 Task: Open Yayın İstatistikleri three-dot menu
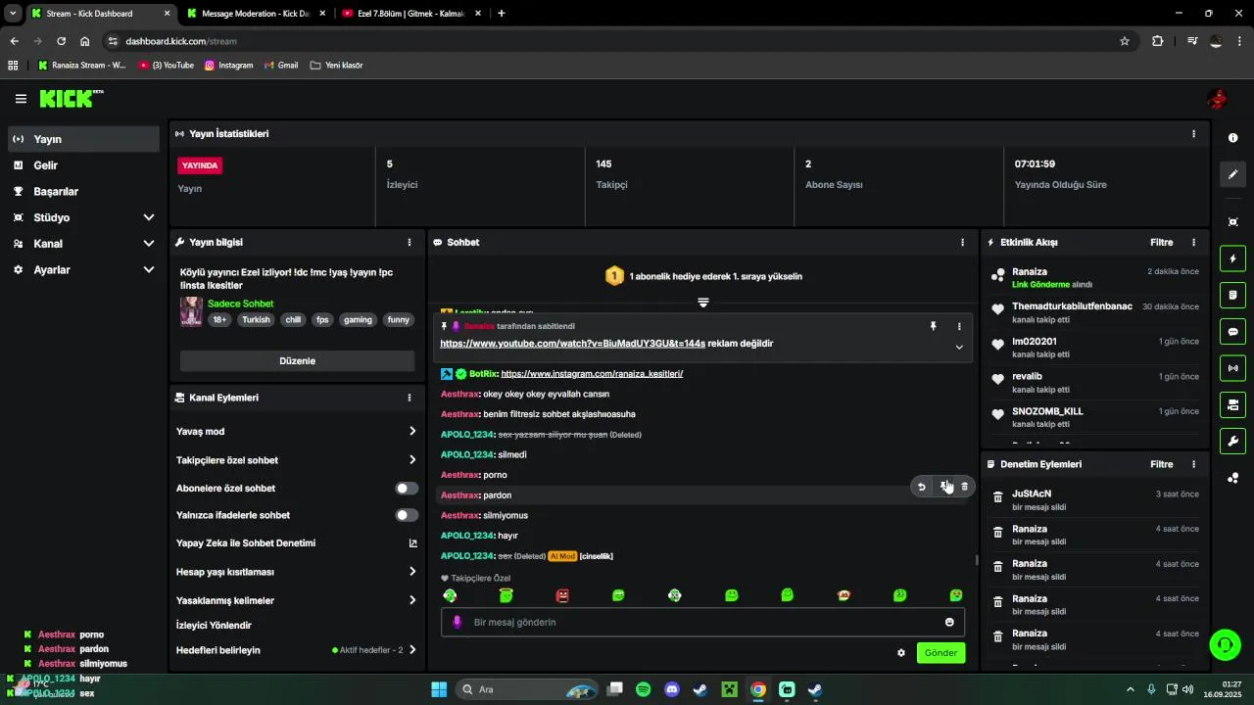1193,134
